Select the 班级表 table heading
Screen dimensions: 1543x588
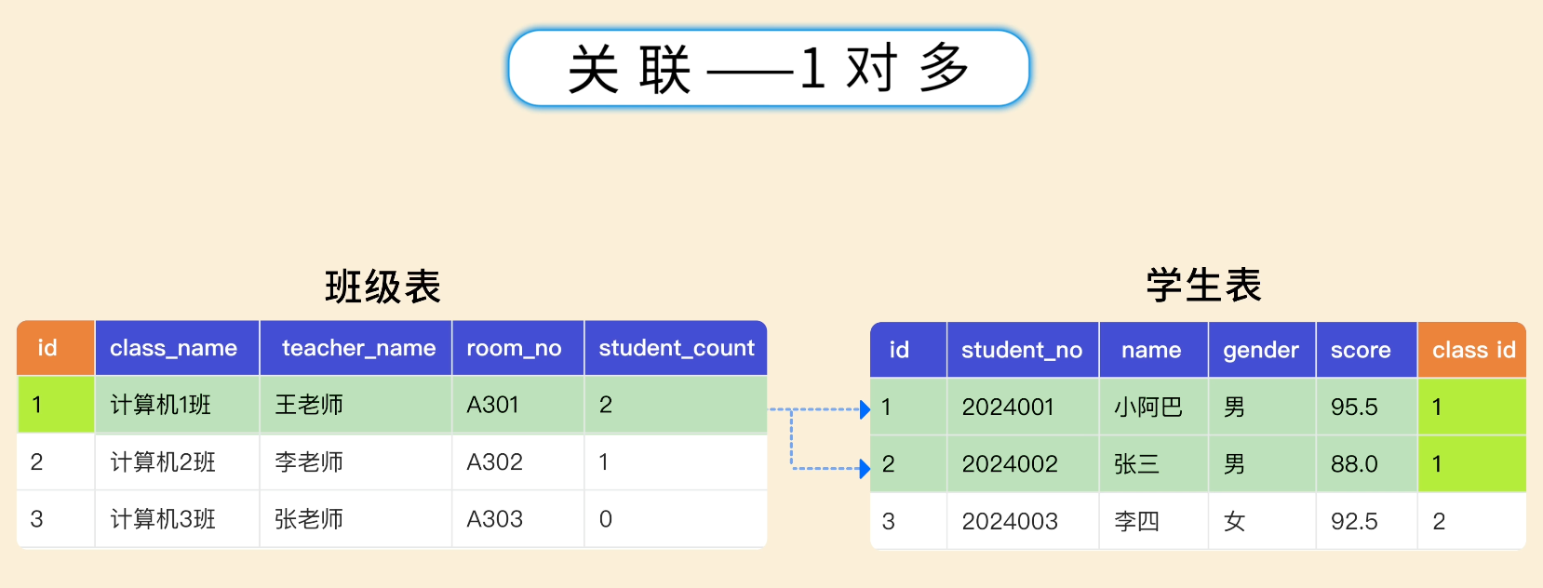382,287
